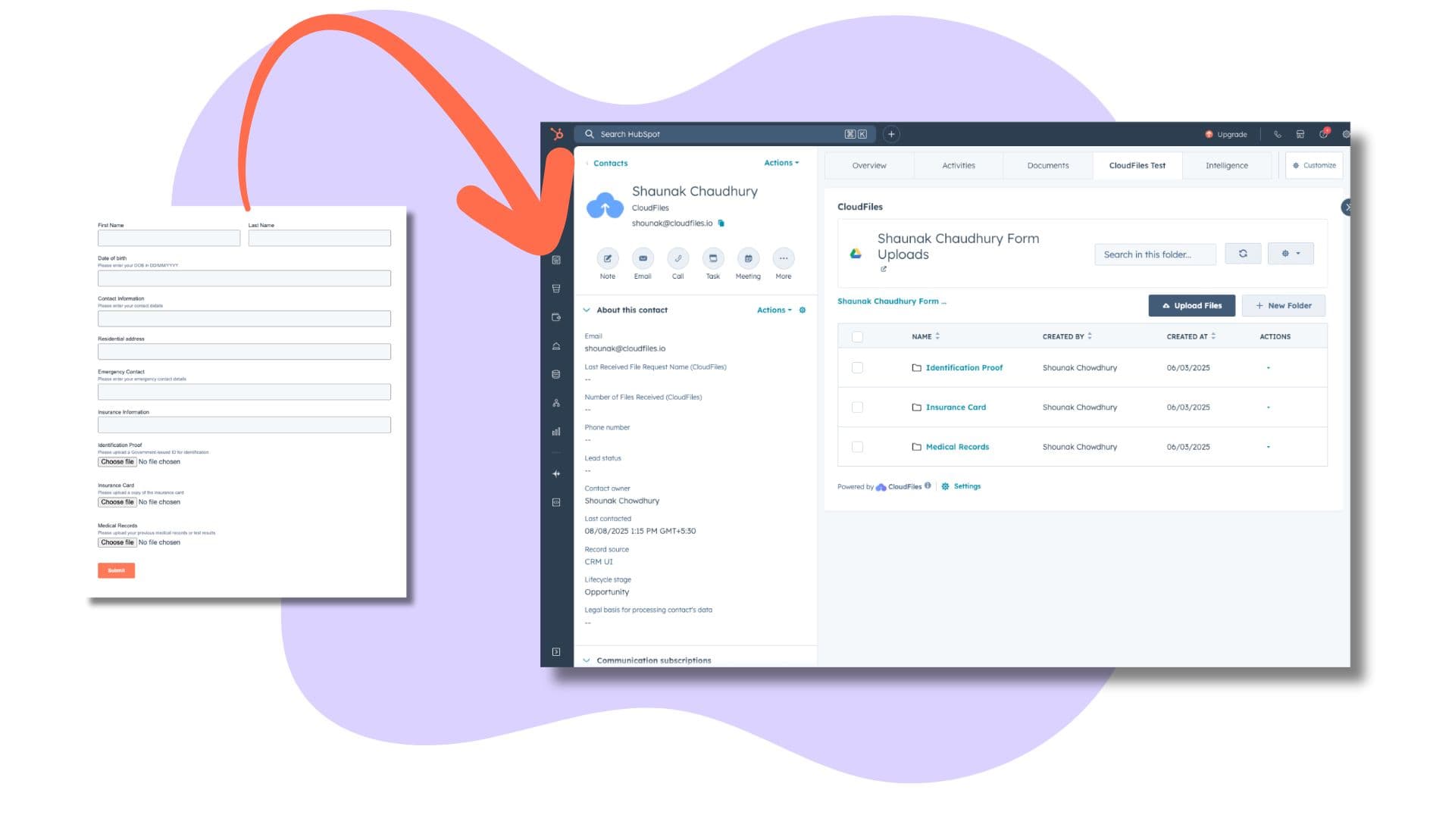
Task: Create a note via the Note icon
Action: (607, 259)
